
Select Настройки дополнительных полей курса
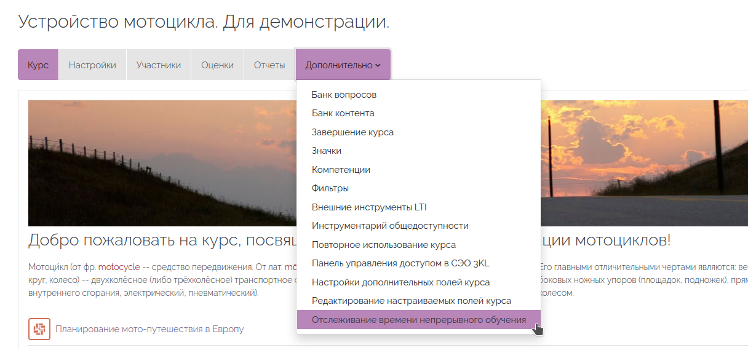coord(400,282)
